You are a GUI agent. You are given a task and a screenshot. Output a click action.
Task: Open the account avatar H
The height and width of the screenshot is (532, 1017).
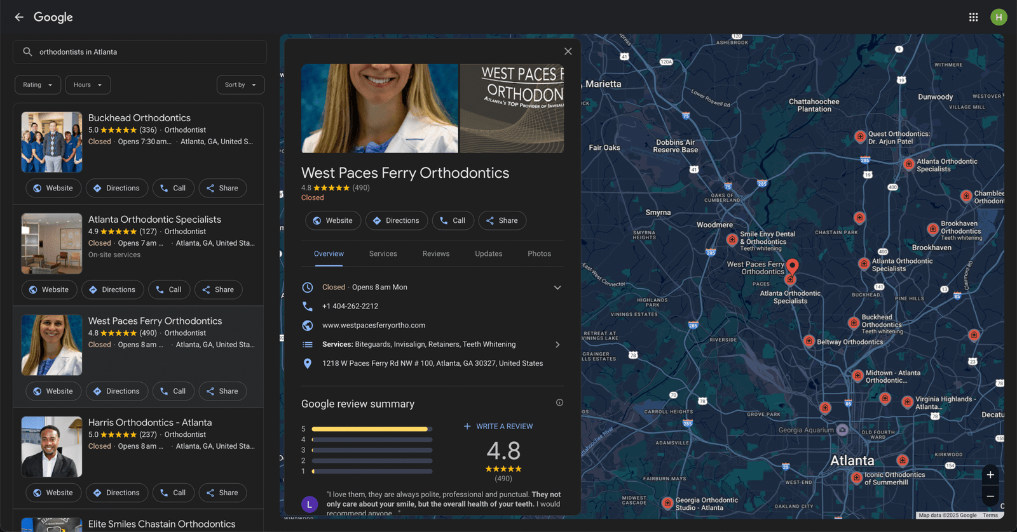[x=999, y=17]
